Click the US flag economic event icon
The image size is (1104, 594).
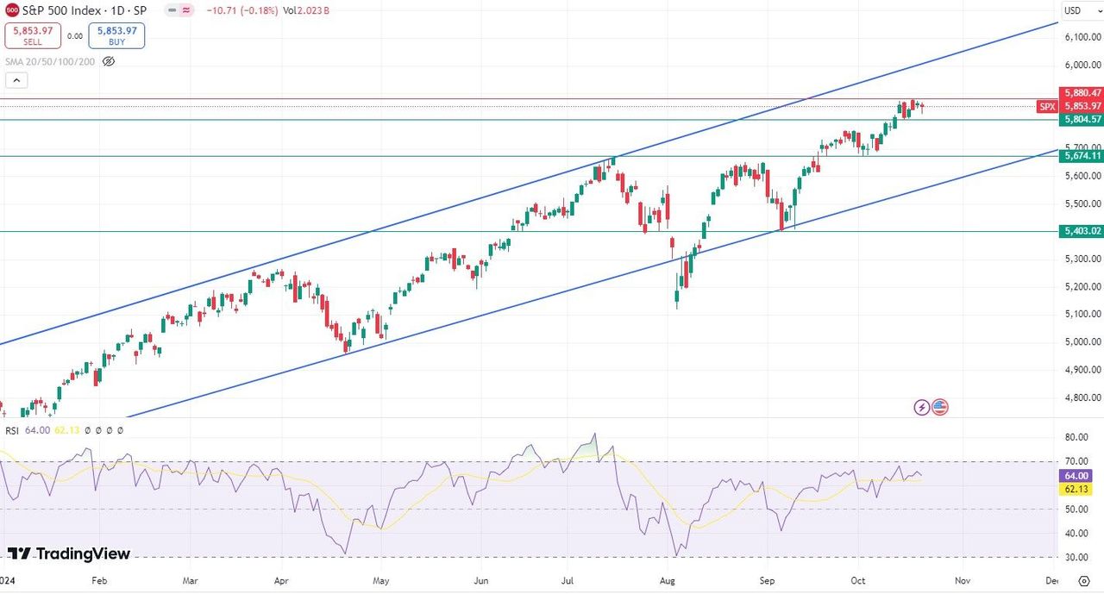click(940, 407)
